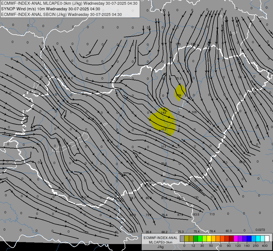Select the pure yellow legend swatch
273x251 pixels.
tap(209, 238)
